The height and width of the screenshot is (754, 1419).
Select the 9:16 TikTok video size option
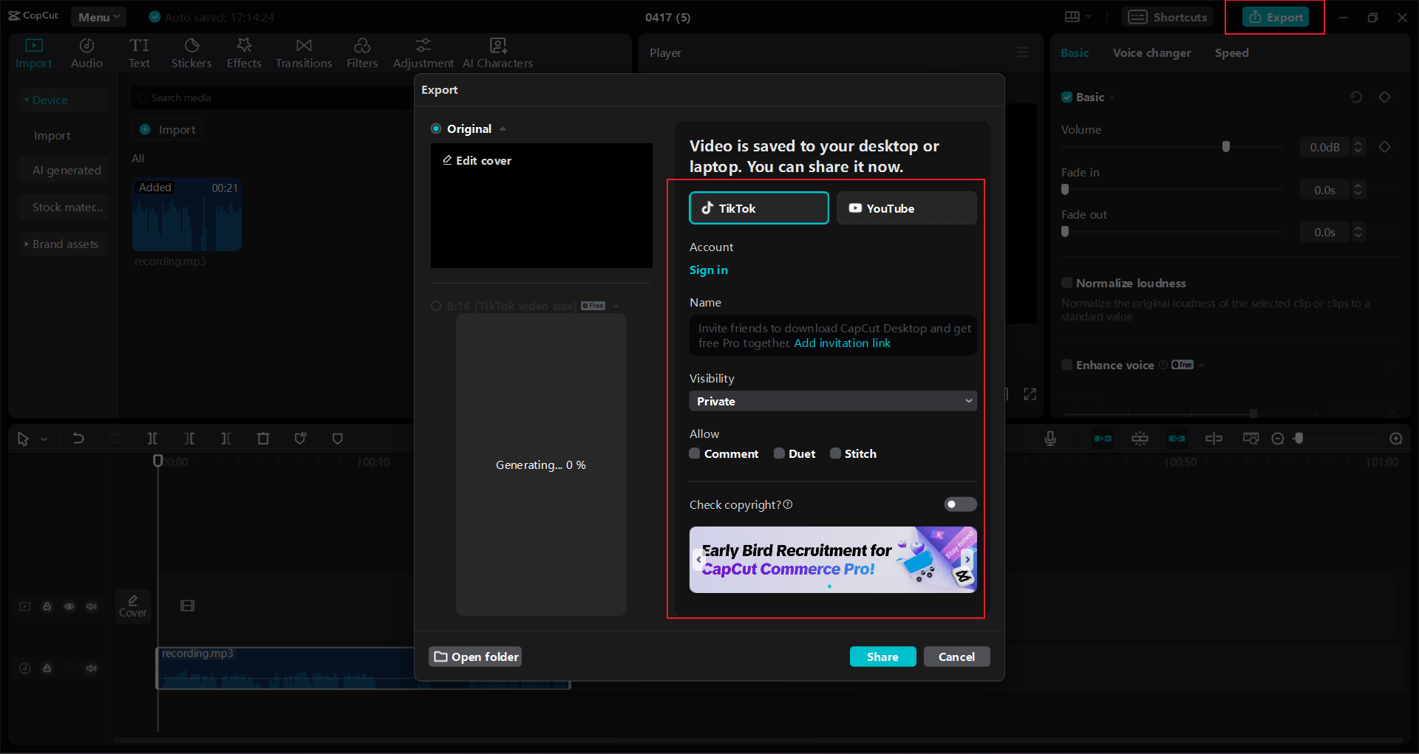pos(436,306)
